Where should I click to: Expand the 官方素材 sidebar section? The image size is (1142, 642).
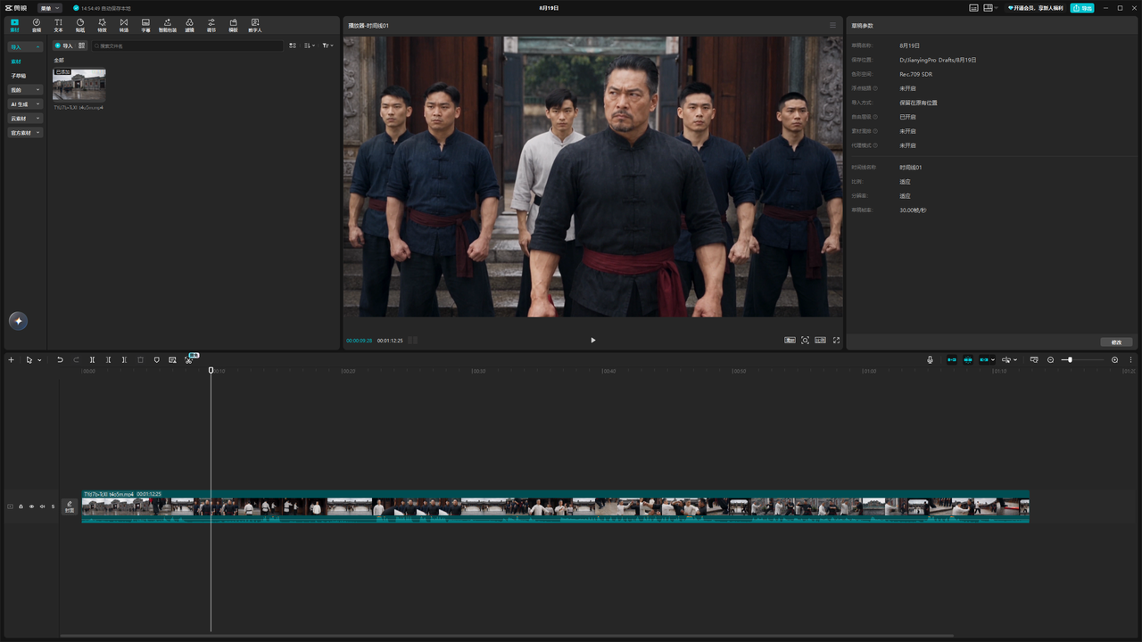[x=25, y=133]
